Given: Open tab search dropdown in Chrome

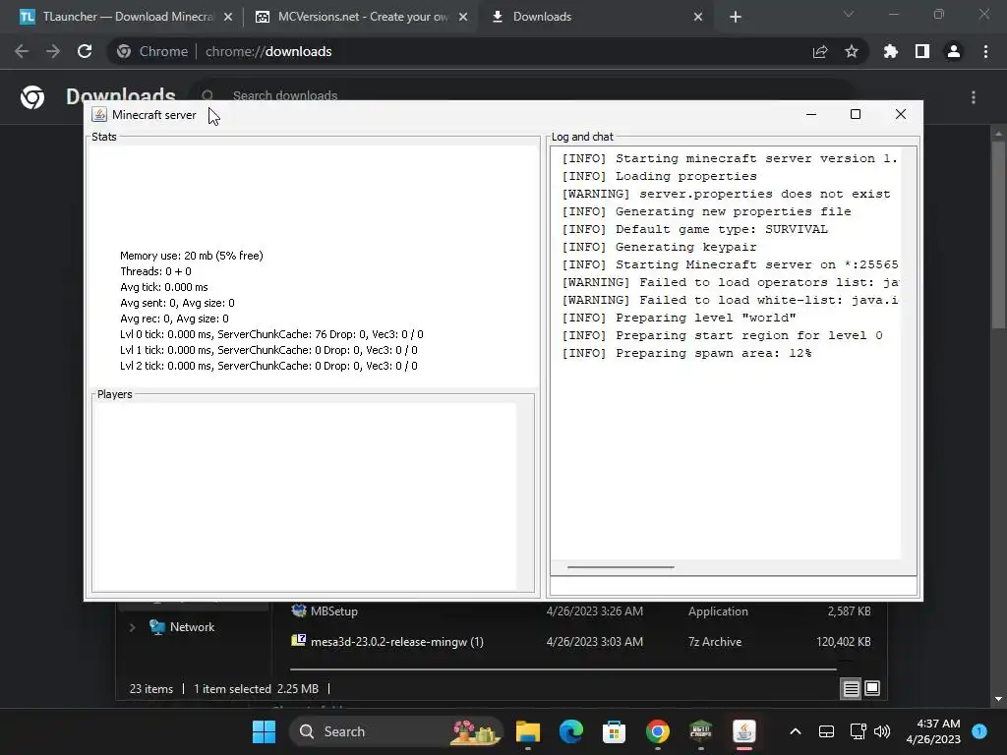Looking at the screenshot, I should point(849,14).
